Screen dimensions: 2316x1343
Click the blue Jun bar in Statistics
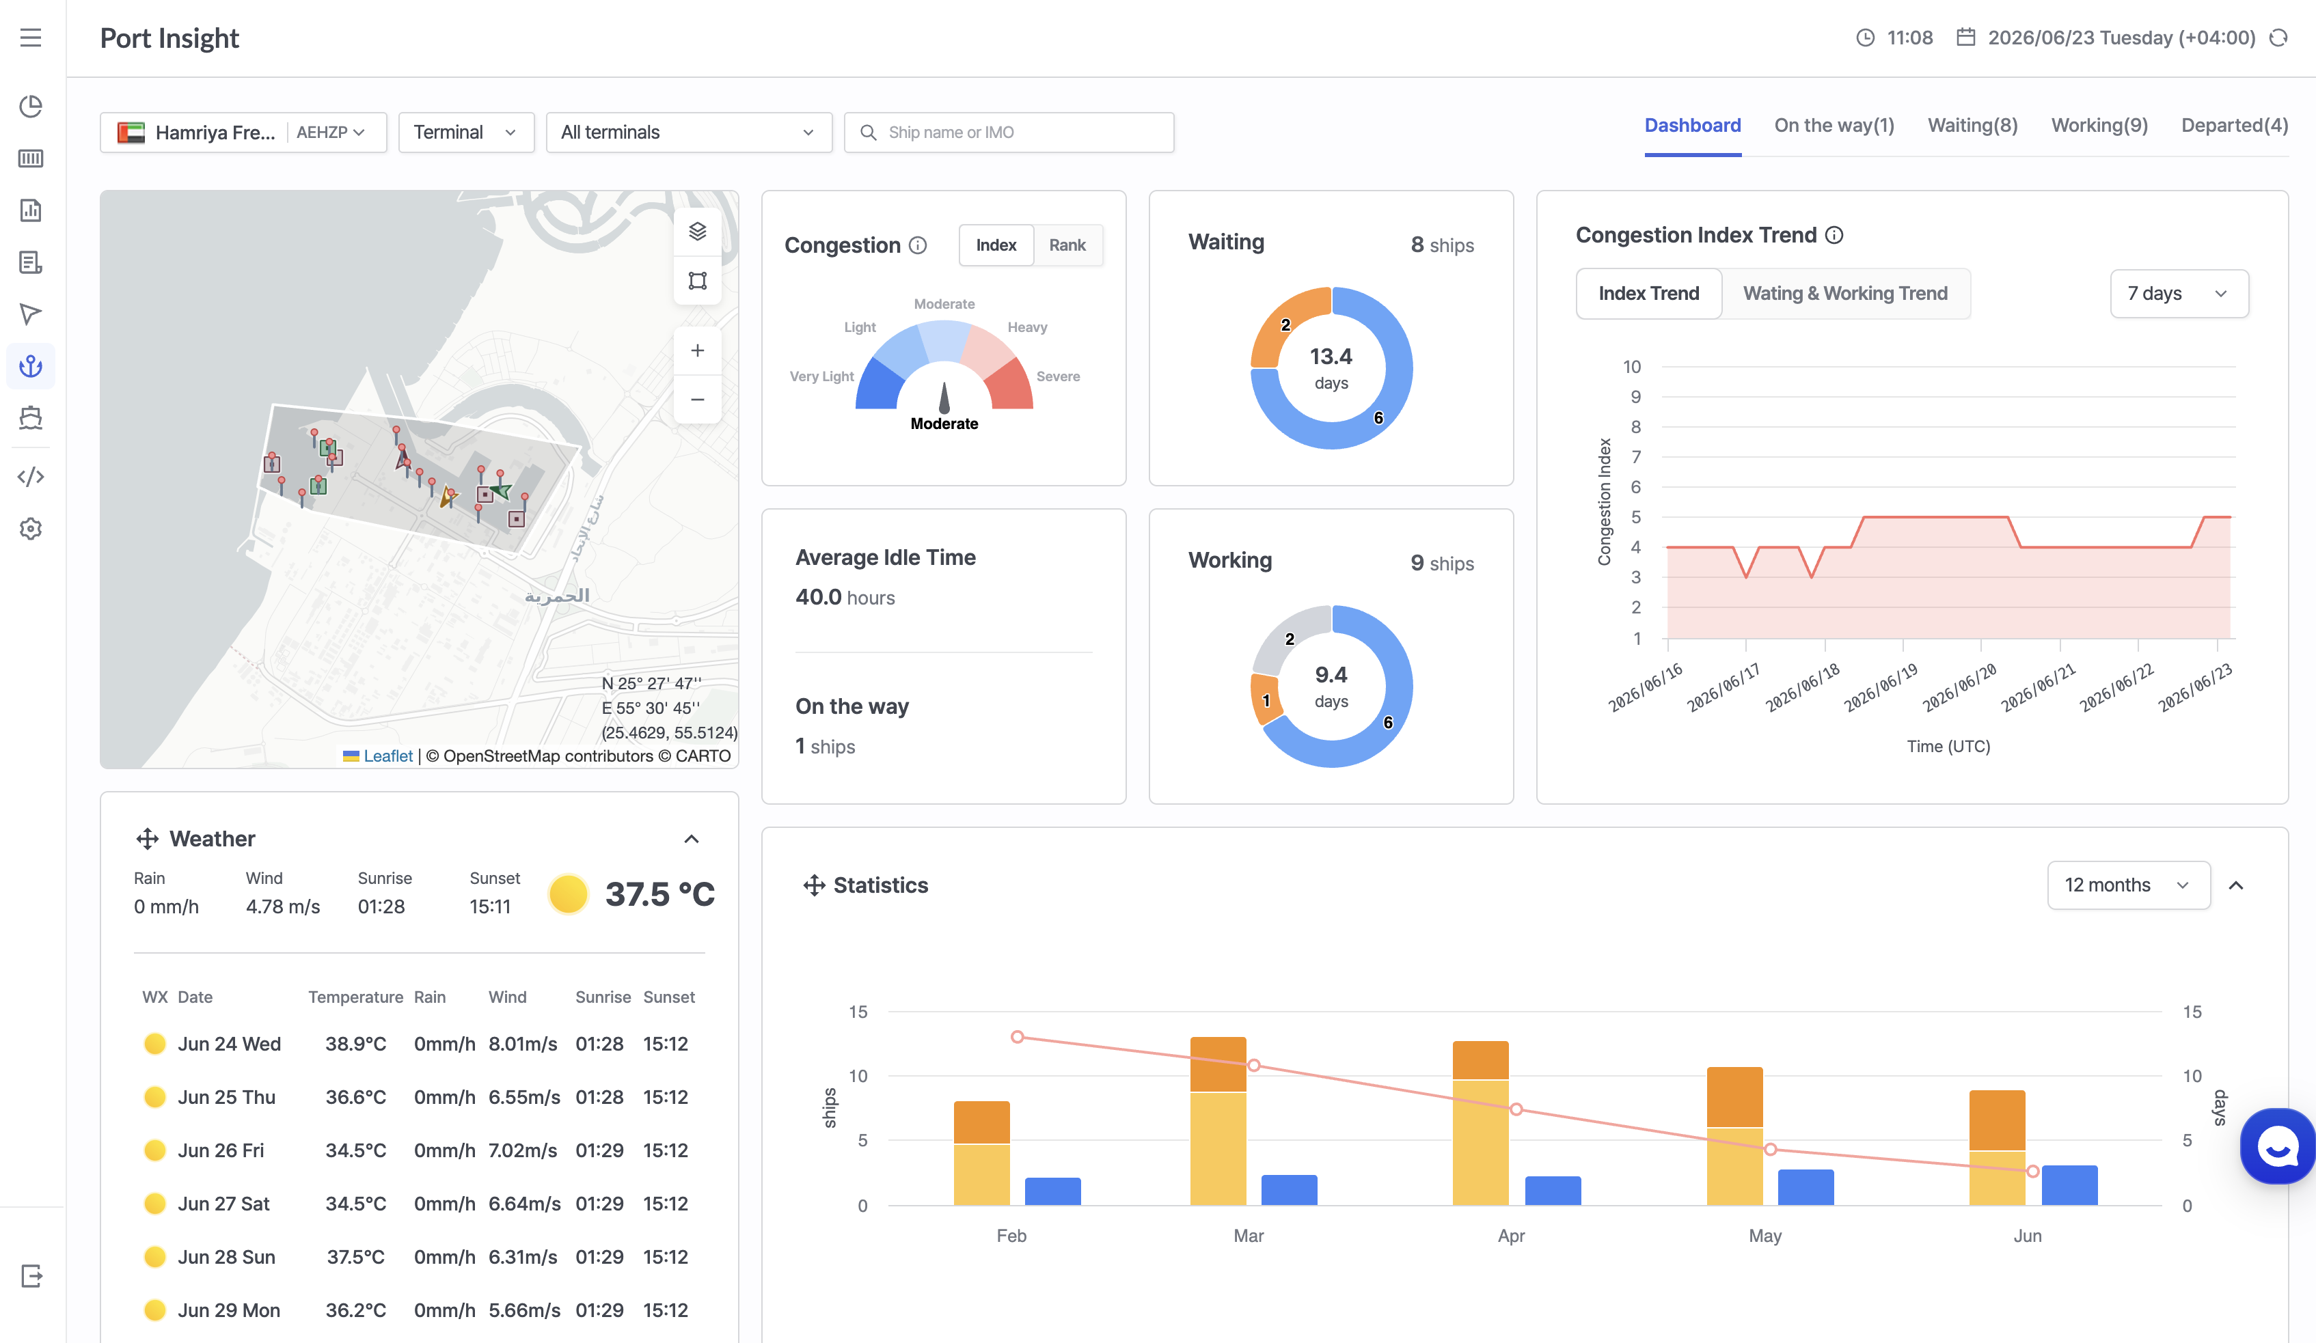tap(2070, 1186)
